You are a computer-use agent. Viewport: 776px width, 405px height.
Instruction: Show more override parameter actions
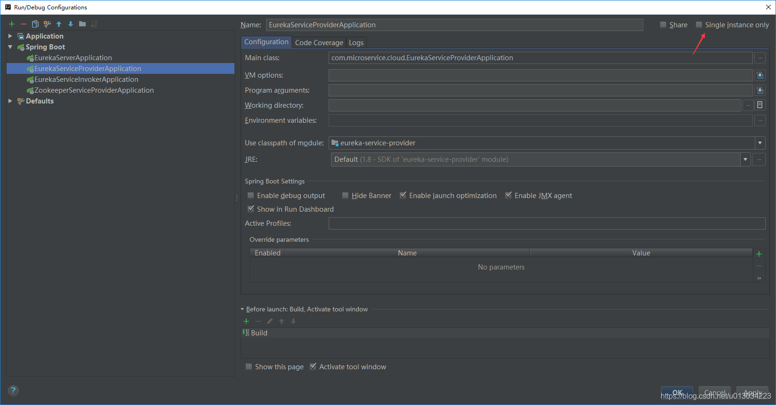coord(759,278)
